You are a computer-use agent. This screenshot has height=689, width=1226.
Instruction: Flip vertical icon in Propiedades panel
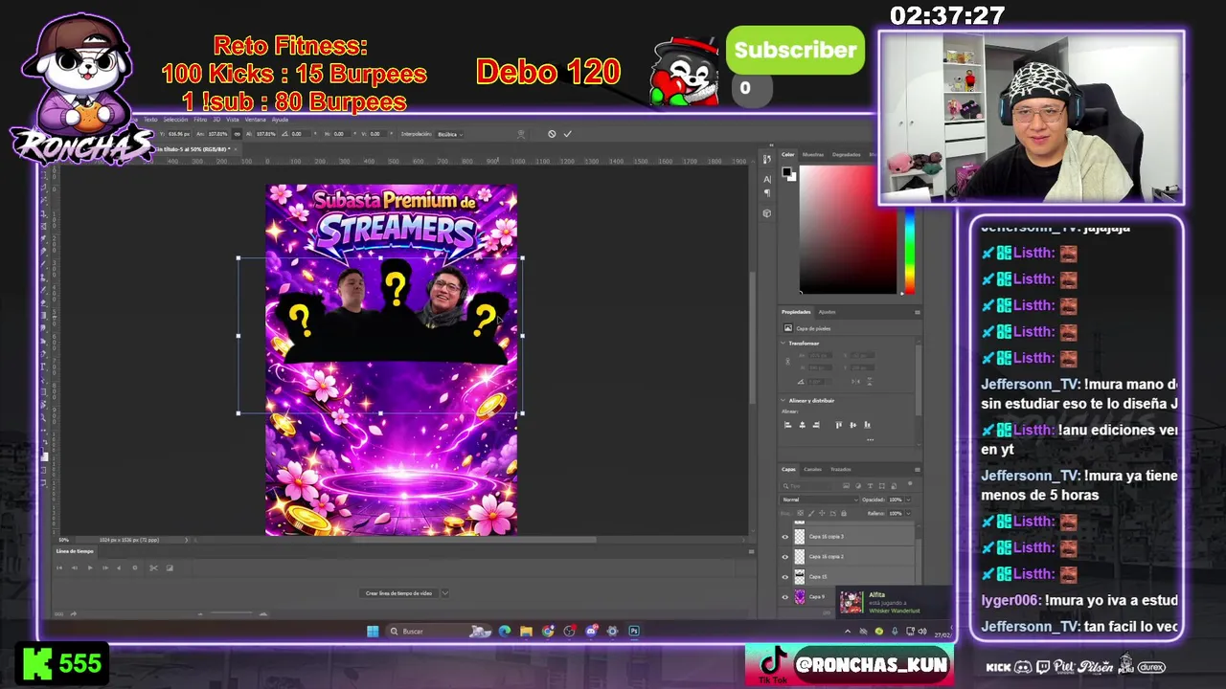[x=869, y=381]
